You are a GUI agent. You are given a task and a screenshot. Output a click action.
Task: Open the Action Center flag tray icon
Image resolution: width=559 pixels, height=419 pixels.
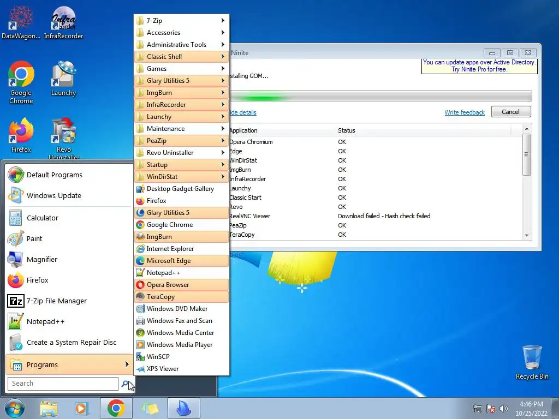pyautogui.click(x=491, y=409)
